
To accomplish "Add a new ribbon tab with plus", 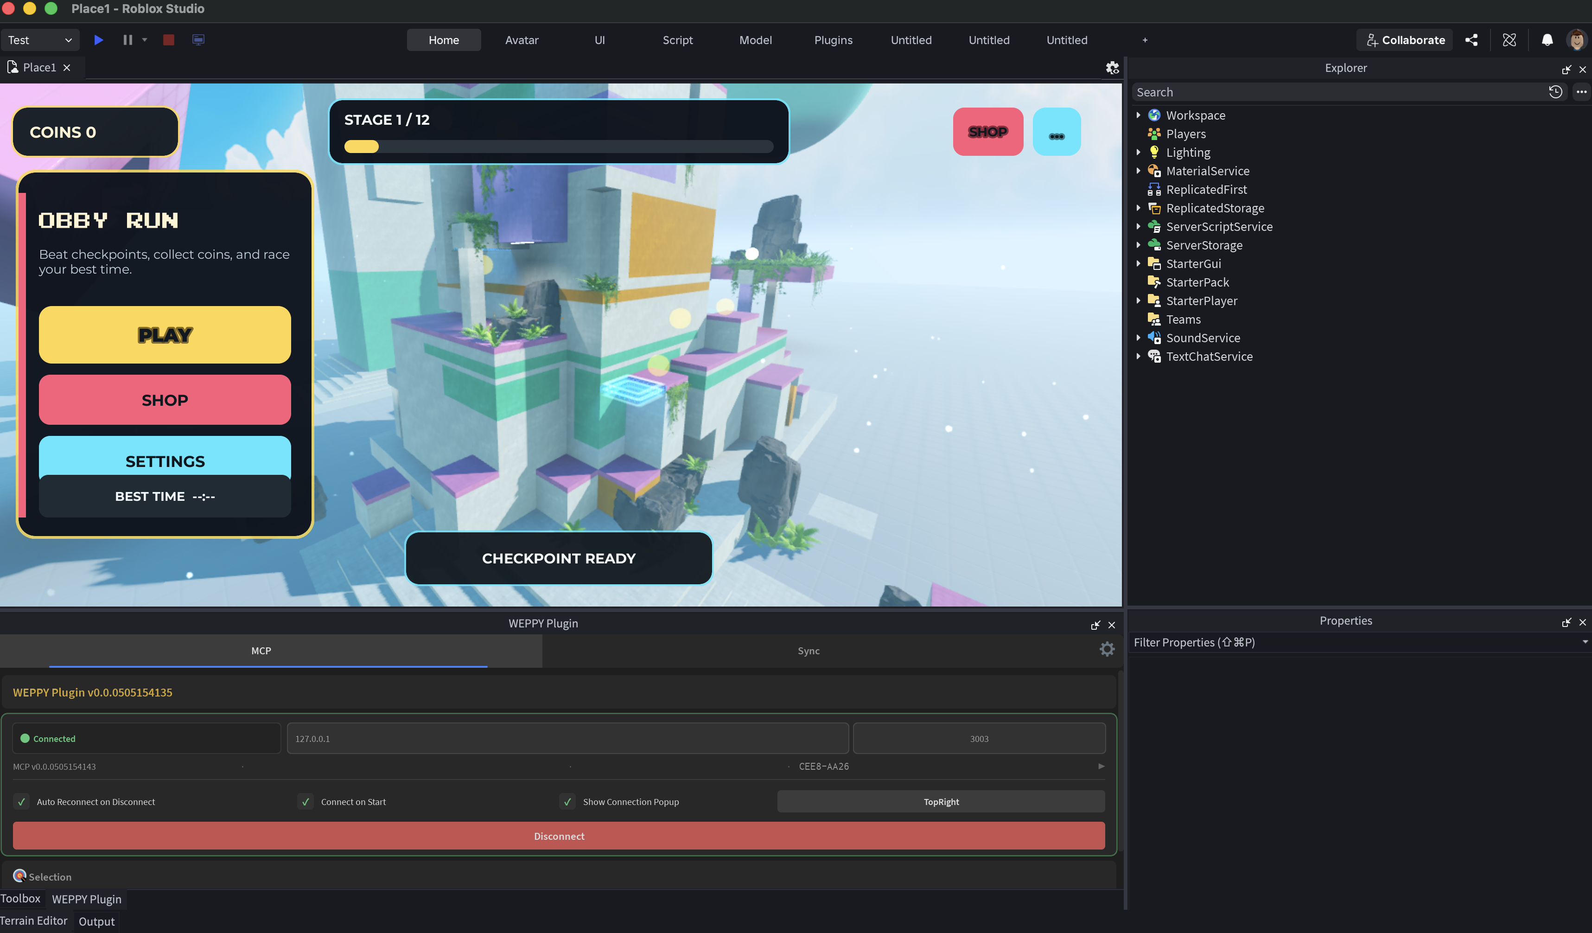I will tap(1145, 40).
